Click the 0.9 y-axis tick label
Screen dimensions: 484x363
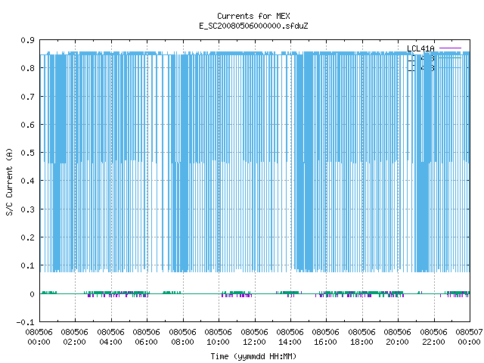[27, 40]
